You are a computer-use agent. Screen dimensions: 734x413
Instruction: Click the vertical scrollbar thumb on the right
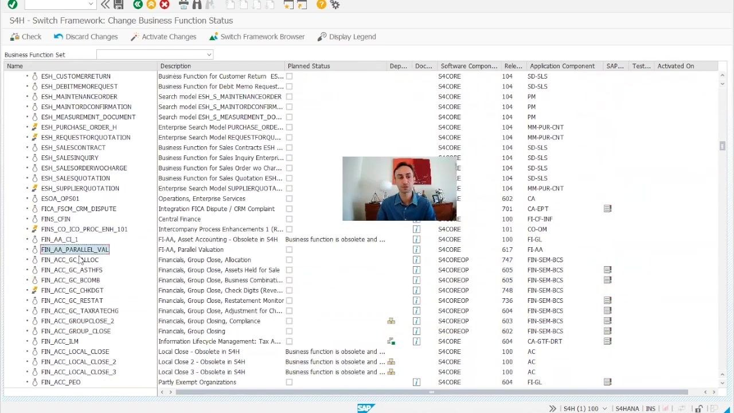click(722, 146)
